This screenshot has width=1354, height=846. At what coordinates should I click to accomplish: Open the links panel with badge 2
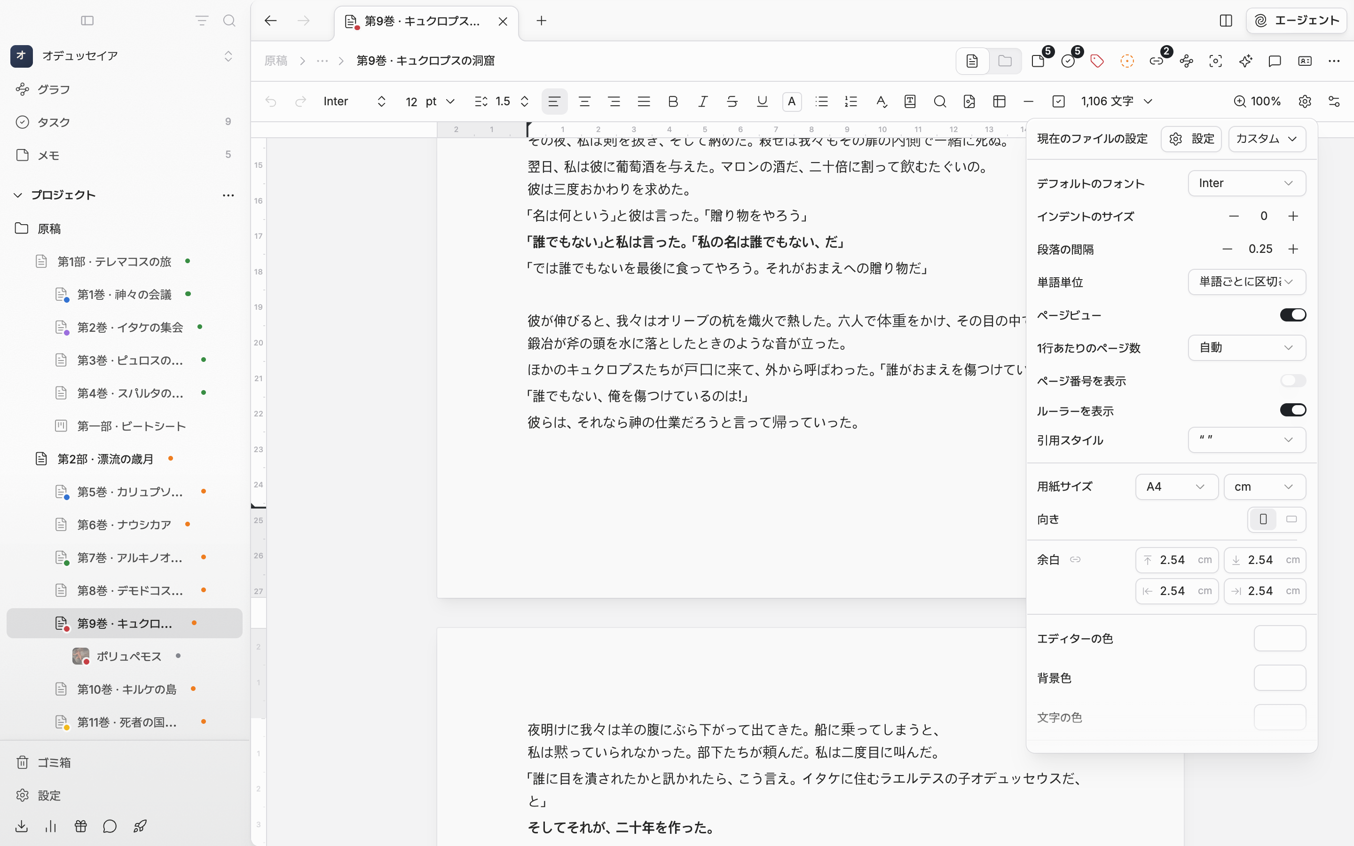tap(1157, 61)
